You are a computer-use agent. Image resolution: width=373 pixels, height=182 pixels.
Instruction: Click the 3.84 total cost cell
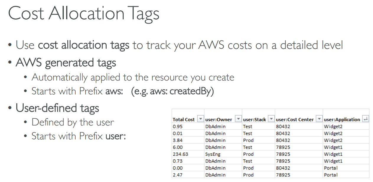[x=177, y=140]
